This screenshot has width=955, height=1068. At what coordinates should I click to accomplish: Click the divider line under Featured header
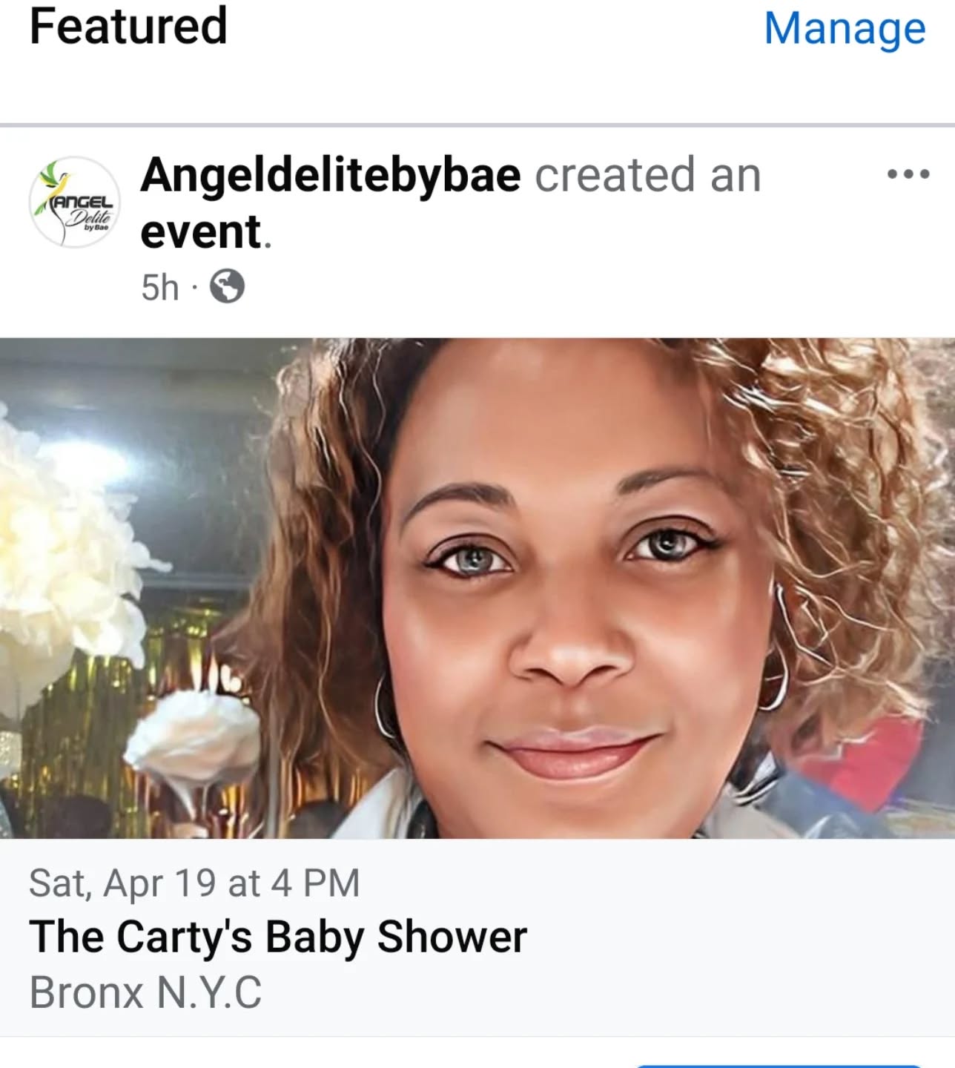point(477,125)
